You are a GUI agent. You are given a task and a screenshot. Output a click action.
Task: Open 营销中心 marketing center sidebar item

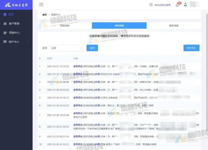12,33
